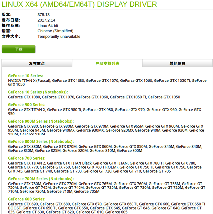The width and height of the screenshot is (213, 214).
Task: Click GeForce GTX 880M entry
Action: [x=25, y=146]
